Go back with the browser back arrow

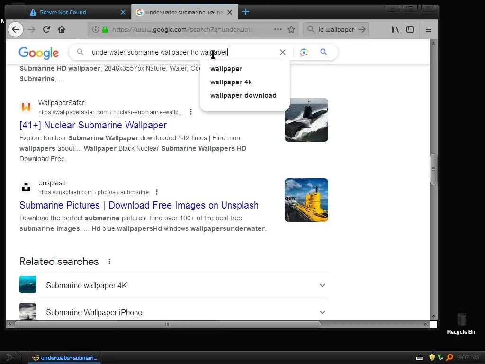point(16,29)
